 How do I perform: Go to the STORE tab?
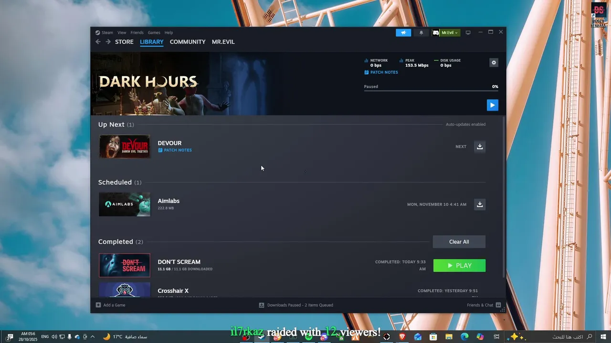click(124, 42)
